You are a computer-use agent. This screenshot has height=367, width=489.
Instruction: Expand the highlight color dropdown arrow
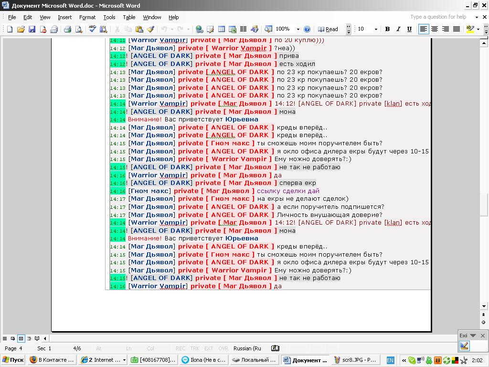point(478,29)
